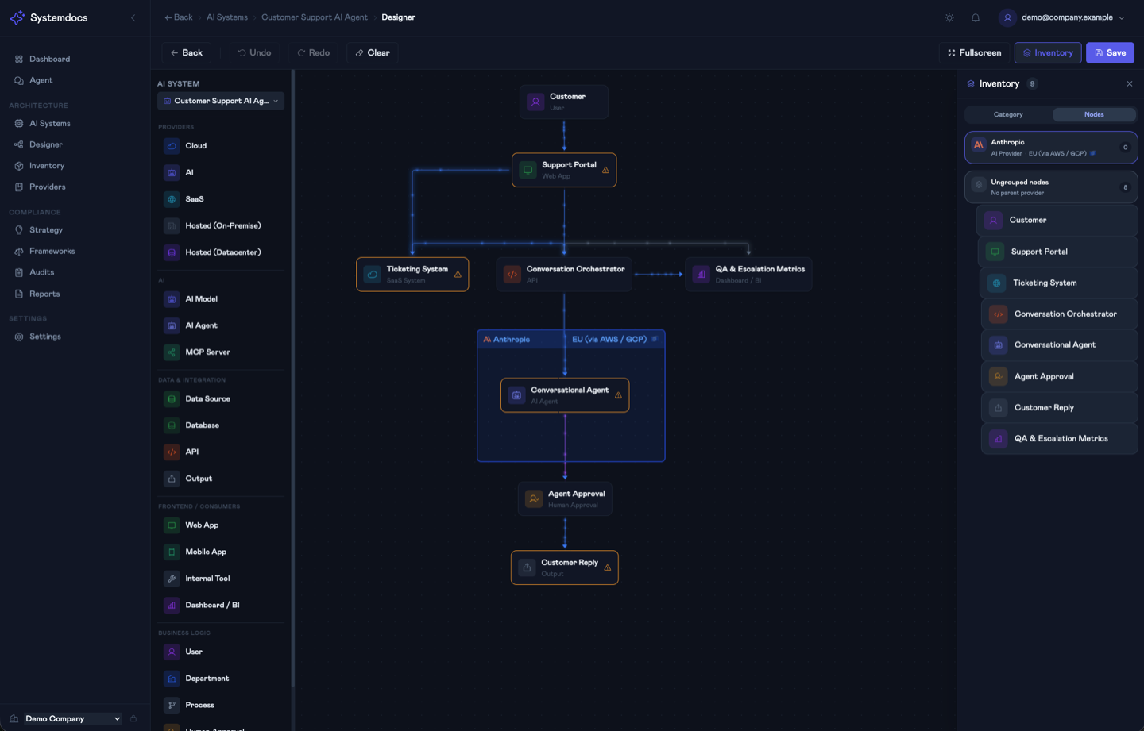The width and height of the screenshot is (1144, 731).
Task: Collapse the Ungrouped nodes group
Action: pos(1051,187)
